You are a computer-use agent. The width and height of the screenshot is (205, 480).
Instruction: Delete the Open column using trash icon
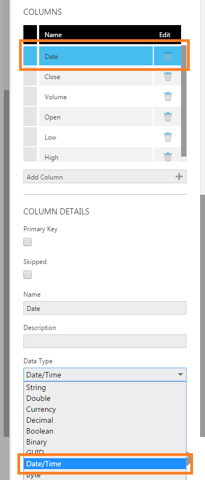[168, 117]
